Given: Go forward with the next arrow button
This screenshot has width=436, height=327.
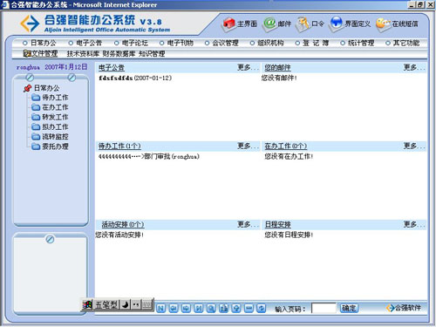Looking at the screenshot, I should 186,308.
